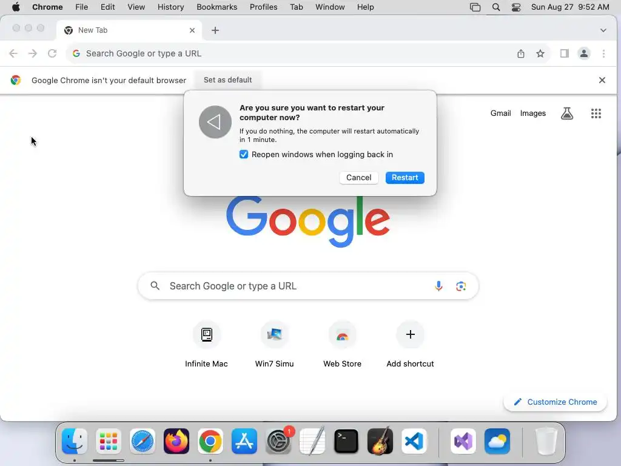Open the Weather app from the Dock

497,441
